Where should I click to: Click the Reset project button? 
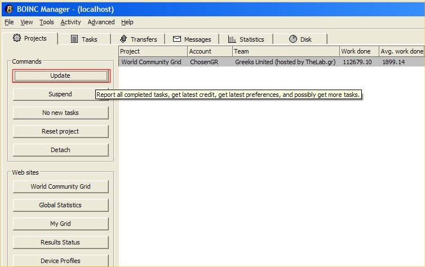pos(60,131)
